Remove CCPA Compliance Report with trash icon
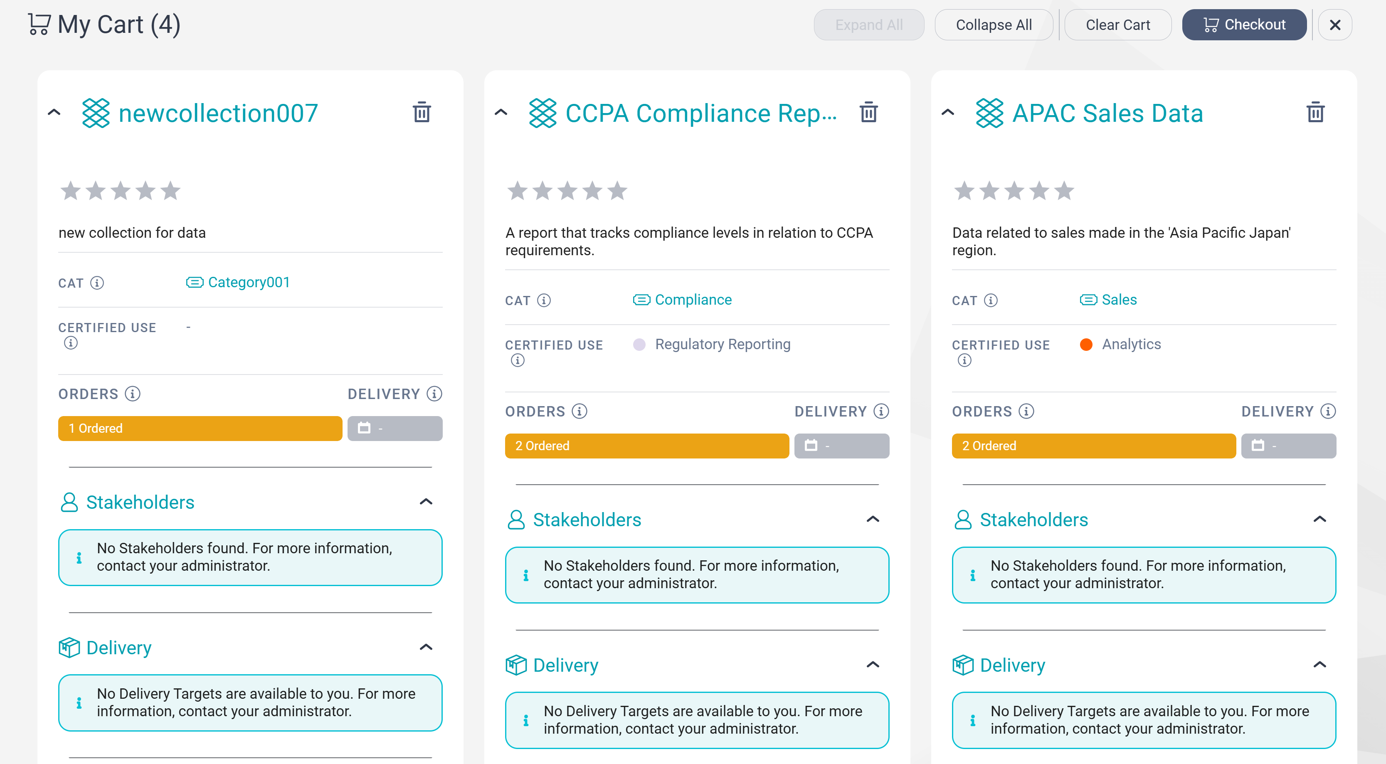Image resolution: width=1386 pixels, height=764 pixels. click(868, 113)
